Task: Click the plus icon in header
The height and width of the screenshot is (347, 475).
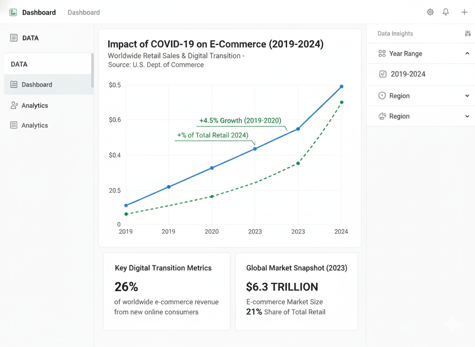Action: pyautogui.click(x=464, y=12)
